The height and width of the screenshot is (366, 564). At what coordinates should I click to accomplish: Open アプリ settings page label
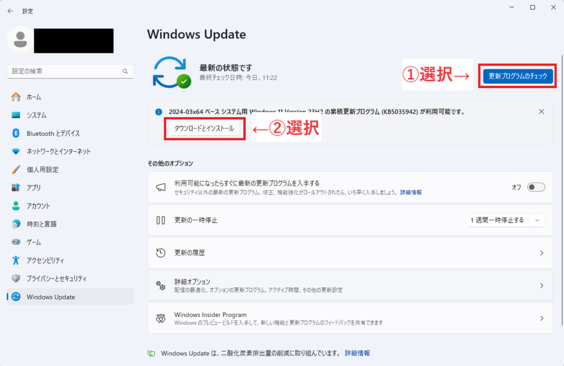click(34, 187)
